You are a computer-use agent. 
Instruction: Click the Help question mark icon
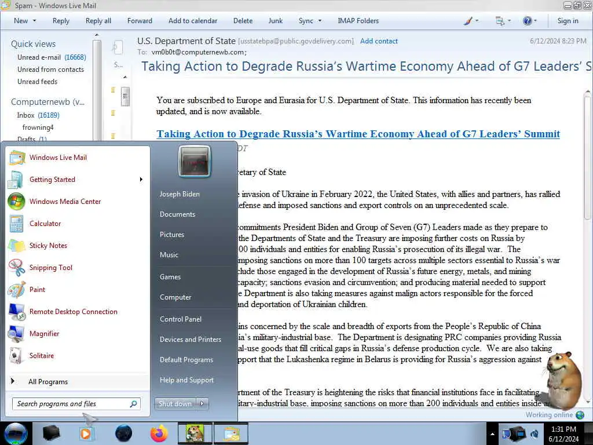[527, 21]
